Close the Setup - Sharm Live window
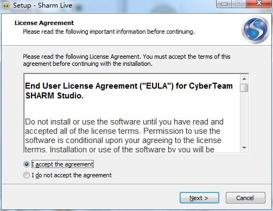Screen dimensions: 273x211 tap(259, 4)
